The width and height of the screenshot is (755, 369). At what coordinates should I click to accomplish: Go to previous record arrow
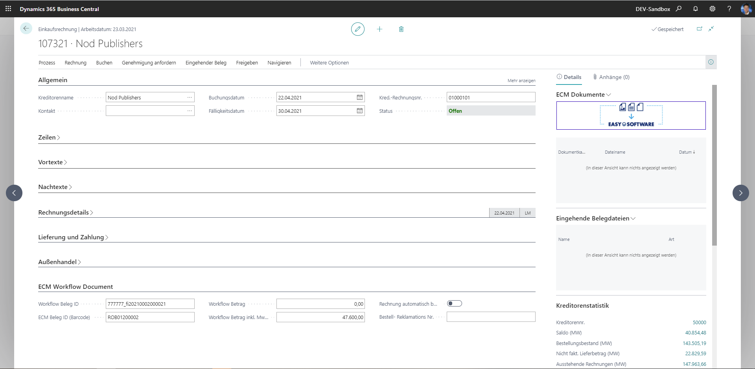coord(14,193)
